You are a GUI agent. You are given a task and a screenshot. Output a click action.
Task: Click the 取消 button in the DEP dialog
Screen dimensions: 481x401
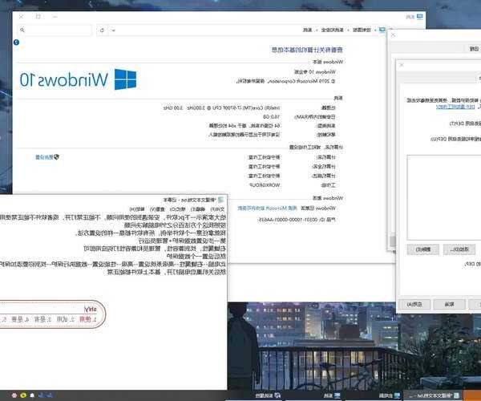coord(451,304)
